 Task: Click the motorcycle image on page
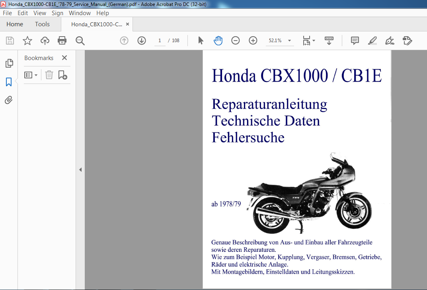(x=309, y=193)
